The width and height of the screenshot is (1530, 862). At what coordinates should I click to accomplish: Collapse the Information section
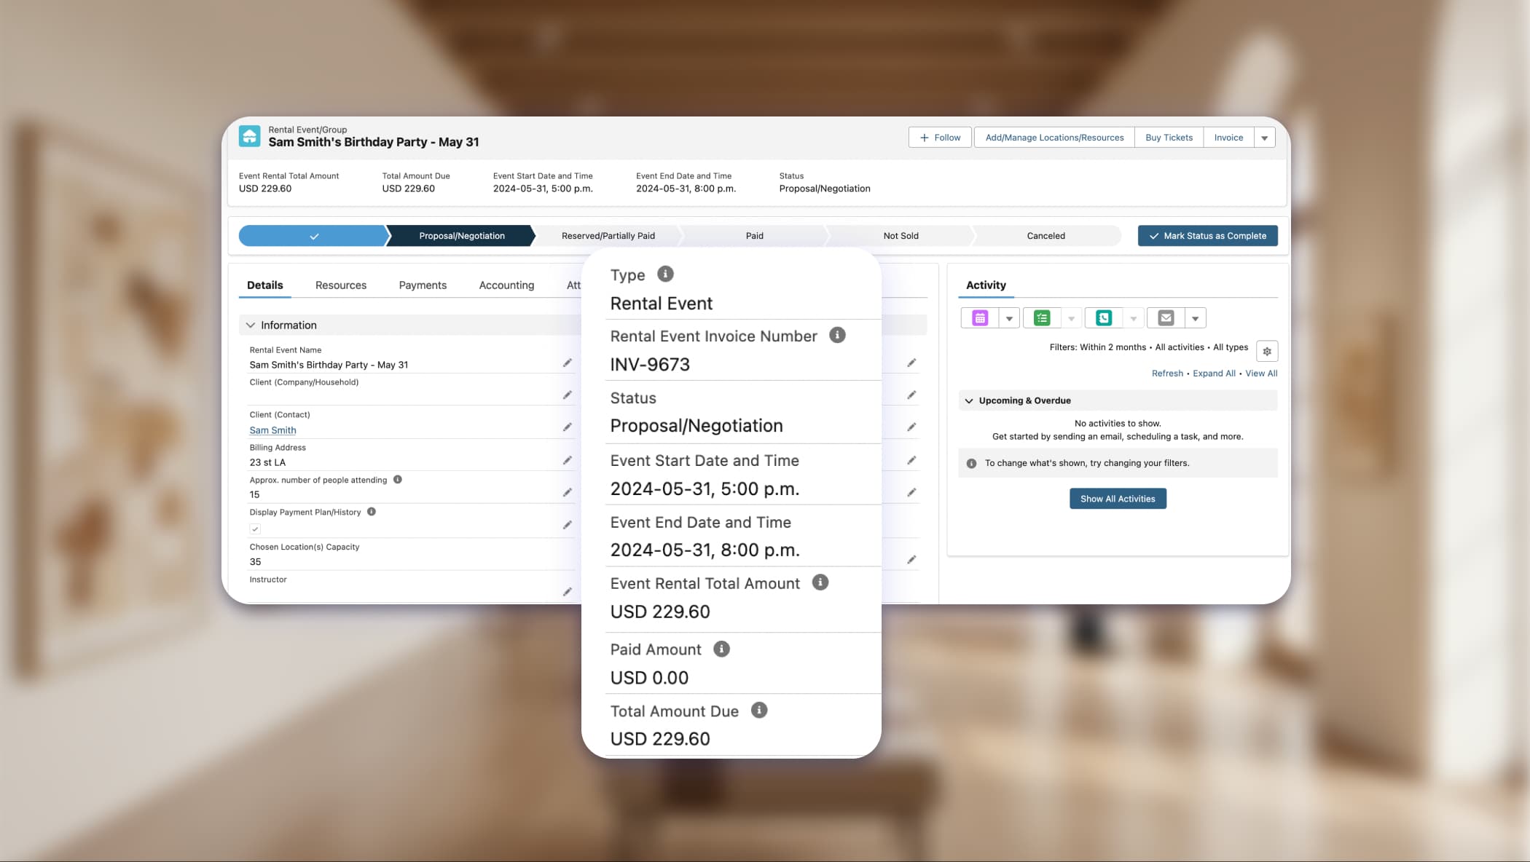(251, 325)
